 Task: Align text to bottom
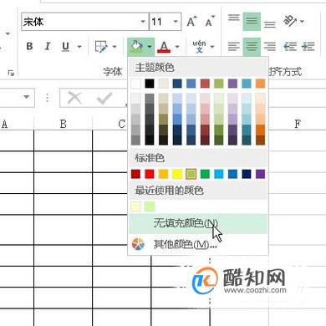click(x=270, y=24)
